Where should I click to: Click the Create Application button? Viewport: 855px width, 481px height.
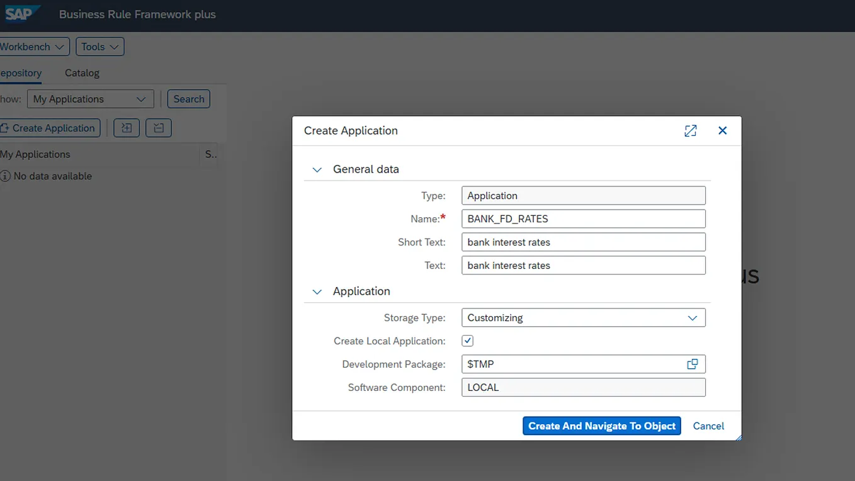pyautogui.click(x=50, y=128)
